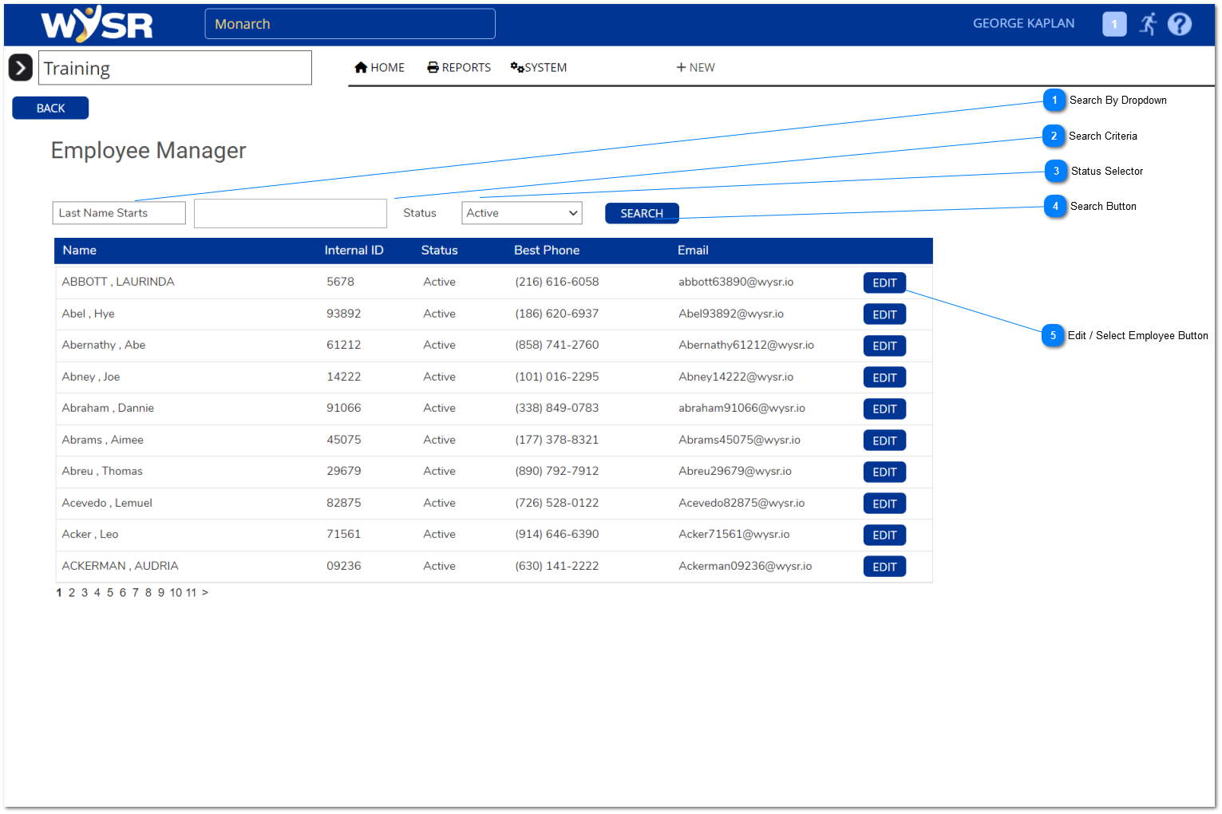Open the Last Name Starts dropdown
Viewport: 1222px width, 814px height.
coord(119,213)
